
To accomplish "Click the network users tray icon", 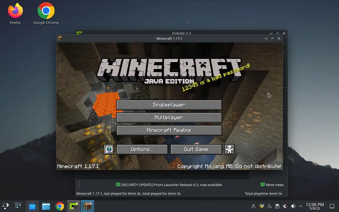I will point(269,206).
